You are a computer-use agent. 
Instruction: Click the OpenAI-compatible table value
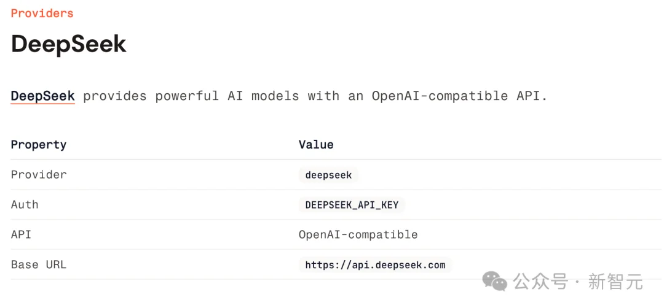(x=358, y=234)
